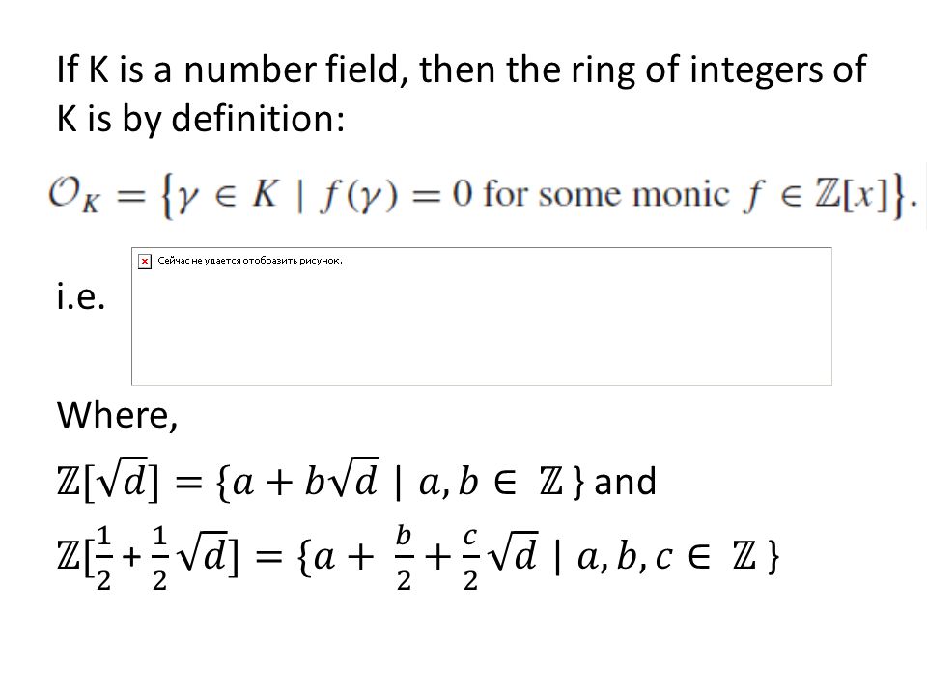Click the Z[1/2 + 1/2√d] symbol
Image resolution: width=927 pixels, height=695 pixels.
pyautogui.click(x=149, y=557)
